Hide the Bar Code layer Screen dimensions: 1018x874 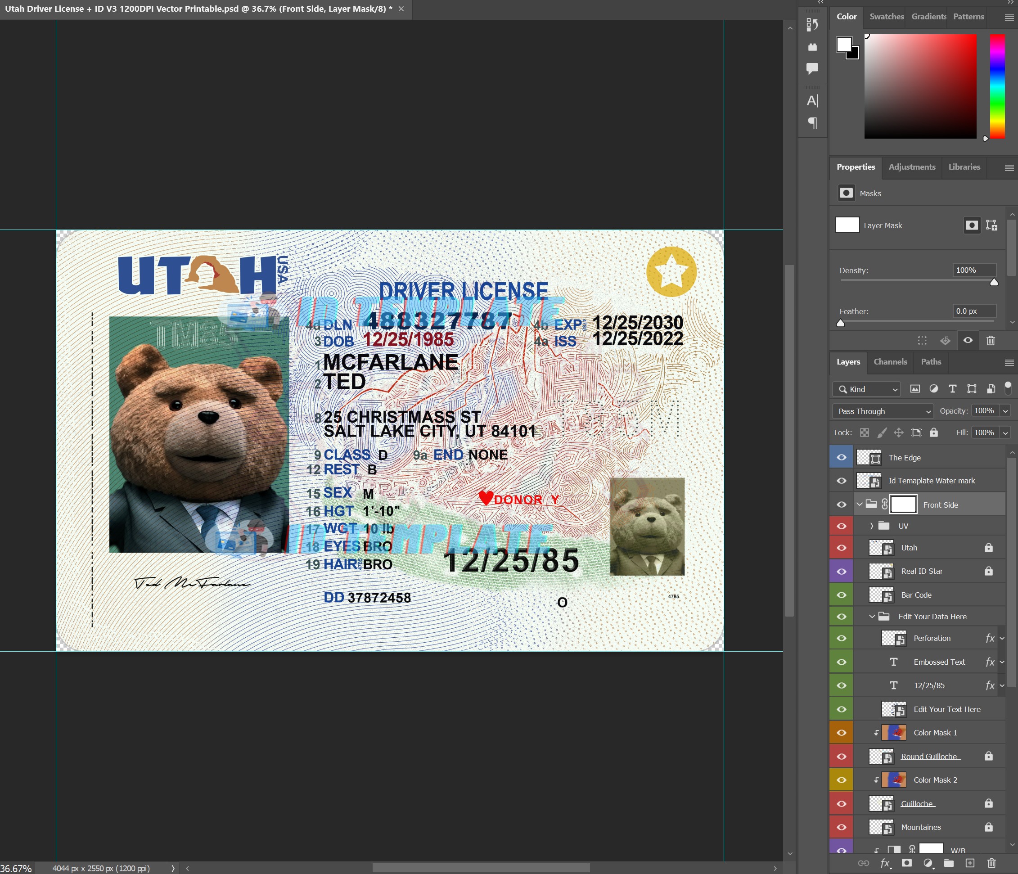[x=842, y=595]
